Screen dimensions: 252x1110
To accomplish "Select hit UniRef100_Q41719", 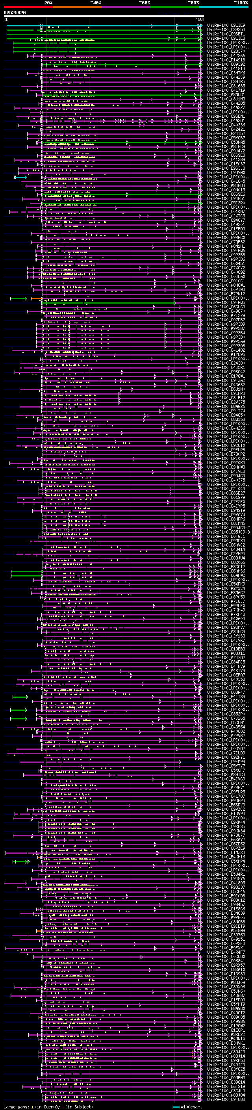I will click(x=226, y=90).
